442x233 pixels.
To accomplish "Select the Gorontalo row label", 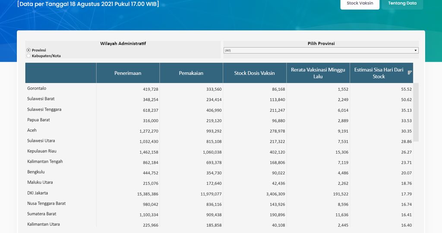I will pos(37,88).
